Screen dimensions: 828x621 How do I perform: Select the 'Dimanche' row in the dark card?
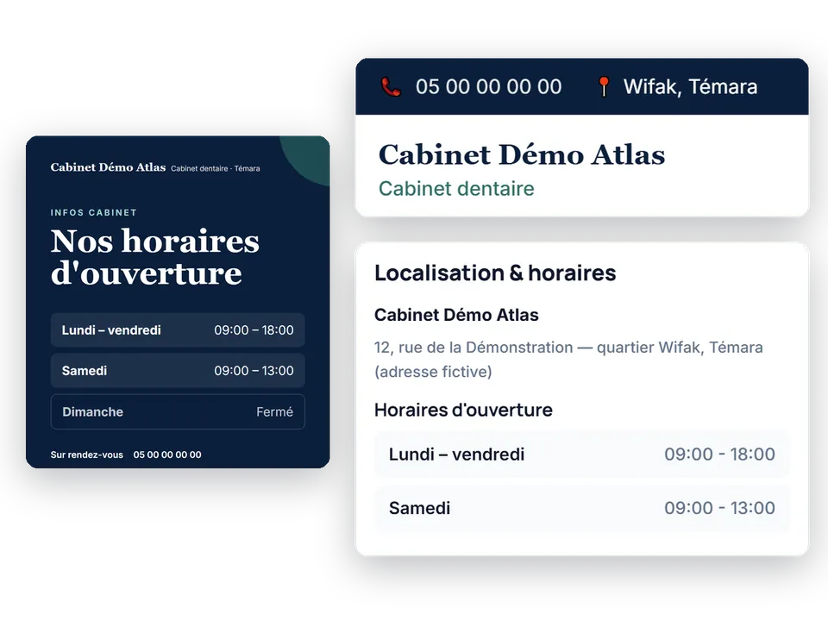[x=178, y=412]
